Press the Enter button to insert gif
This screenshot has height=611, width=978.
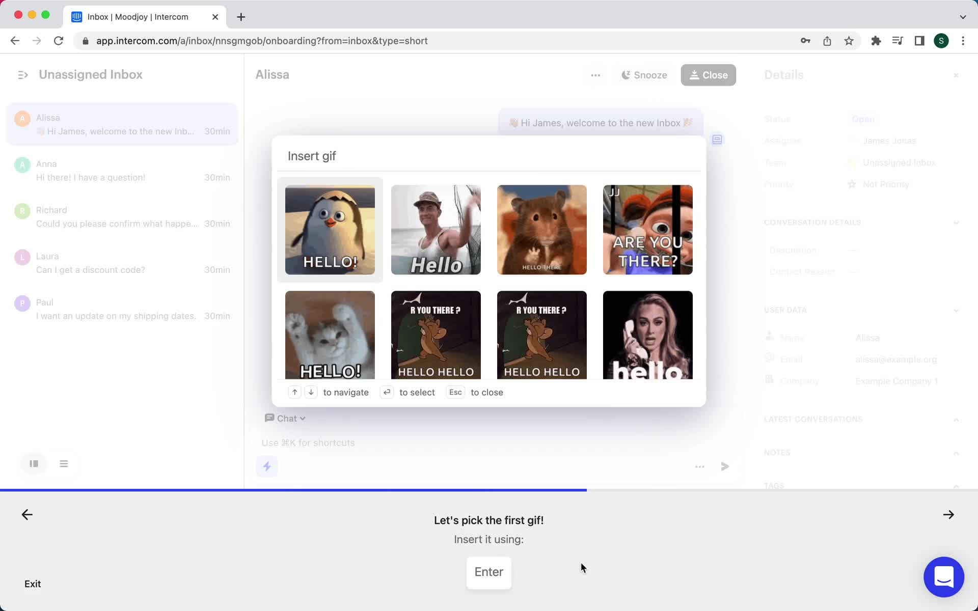click(488, 572)
